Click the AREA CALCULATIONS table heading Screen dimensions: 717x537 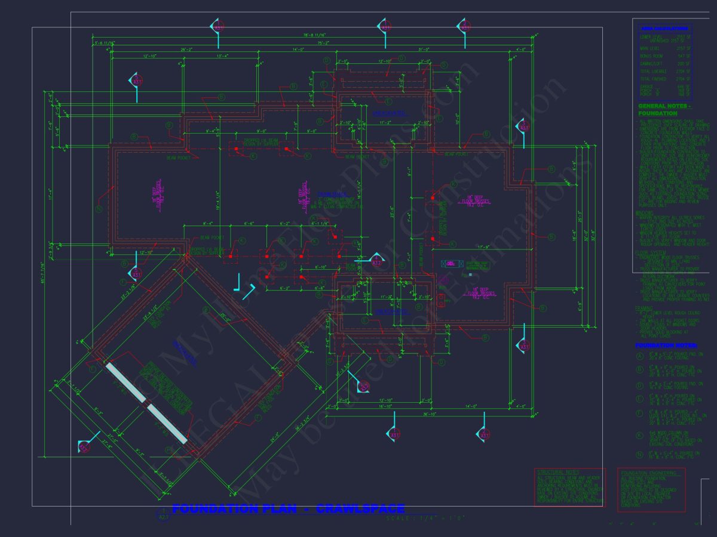click(x=664, y=28)
